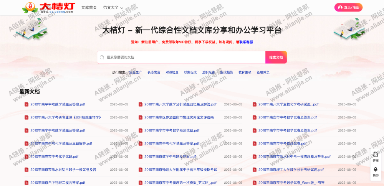Open document 2010年南充市中考化学试题.pdf
This screenshot has width=384, height=186.
pos(55,156)
